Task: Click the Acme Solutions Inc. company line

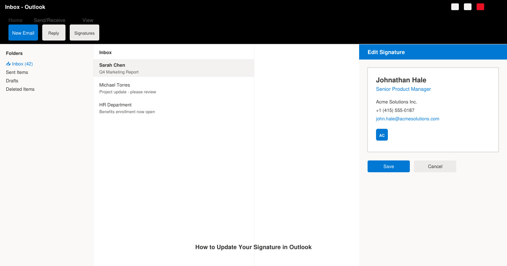Action: pyautogui.click(x=396, y=102)
